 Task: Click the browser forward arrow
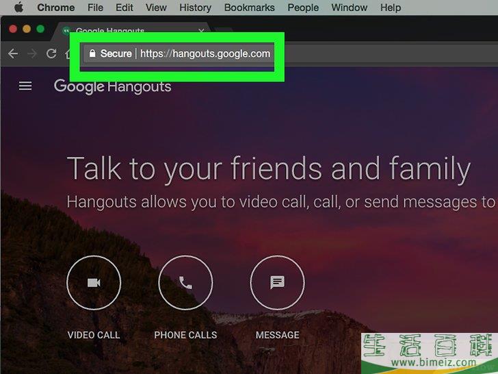(32, 53)
